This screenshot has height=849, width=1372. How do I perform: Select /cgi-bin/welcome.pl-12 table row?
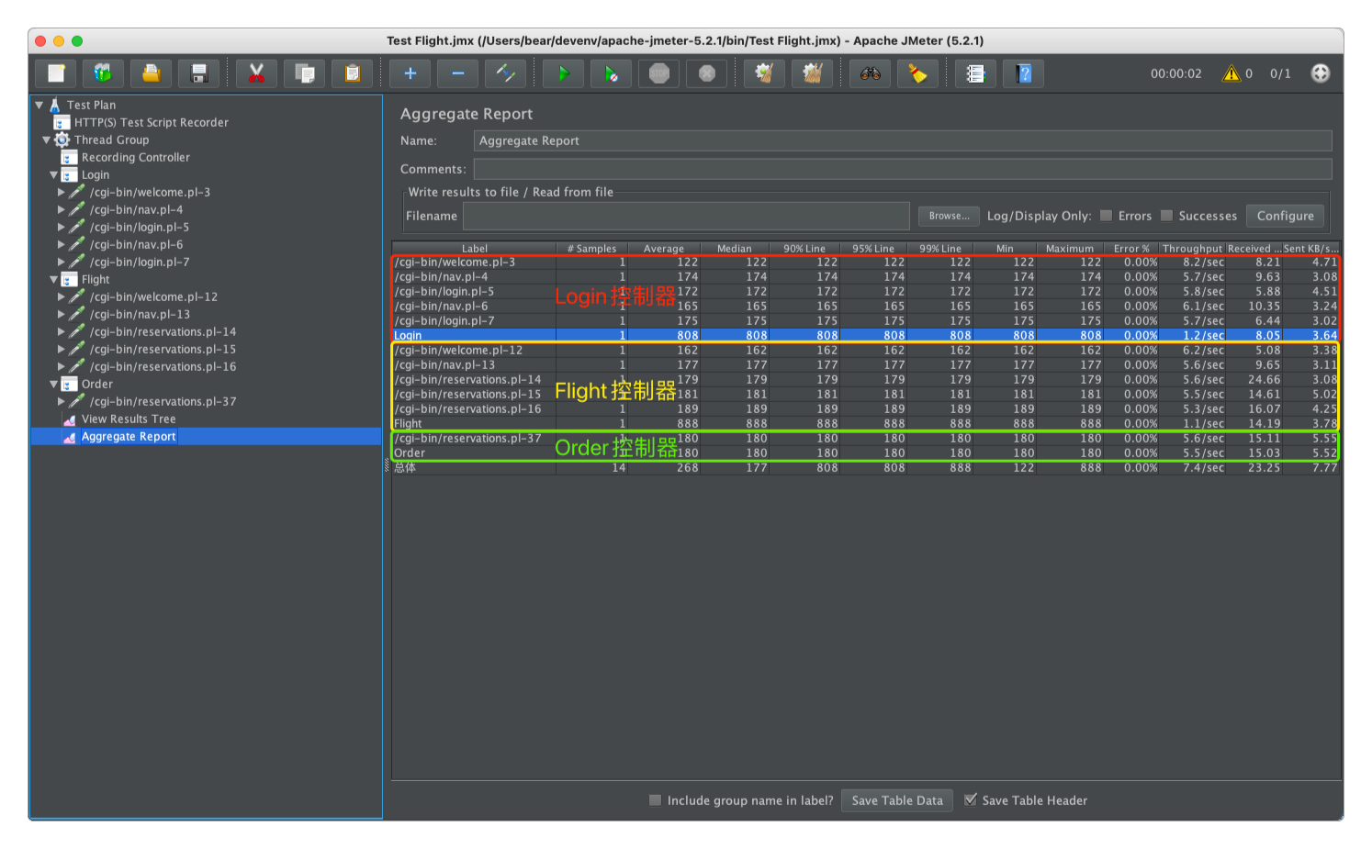(866, 350)
